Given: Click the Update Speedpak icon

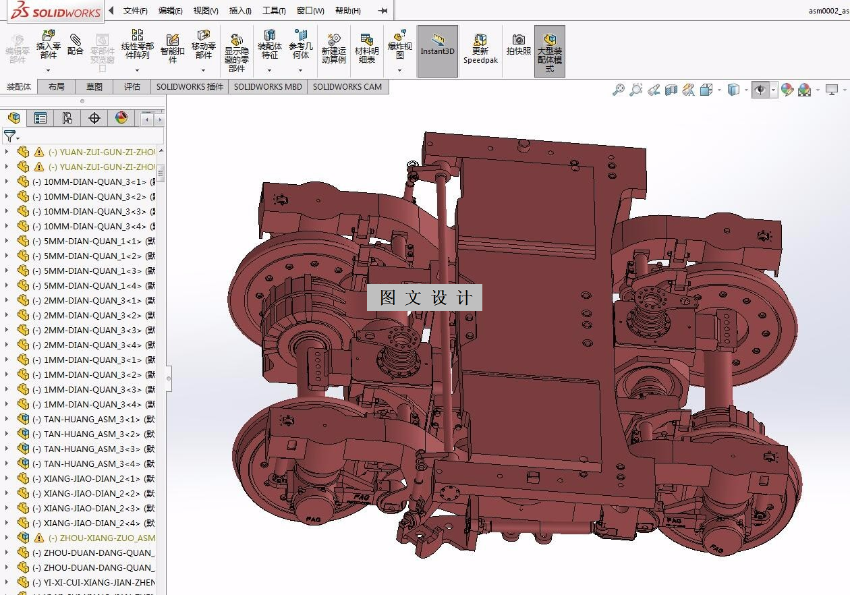Looking at the screenshot, I should point(480,49).
